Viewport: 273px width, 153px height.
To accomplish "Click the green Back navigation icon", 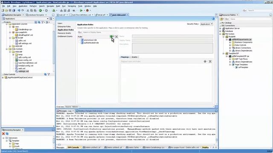I will pos(41,11).
